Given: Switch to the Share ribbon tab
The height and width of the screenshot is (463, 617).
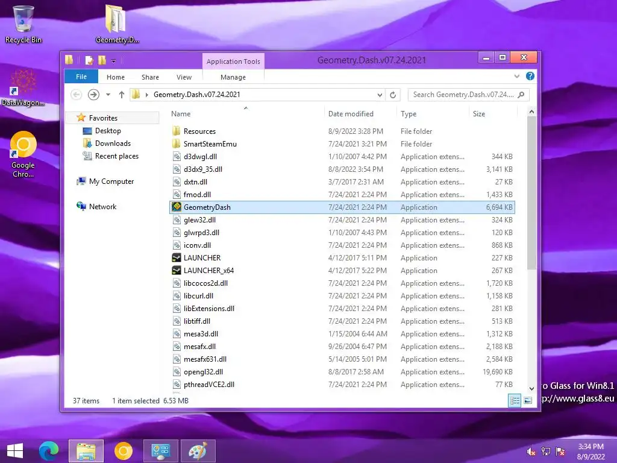Looking at the screenshot, I should click(x=150, y=77).
